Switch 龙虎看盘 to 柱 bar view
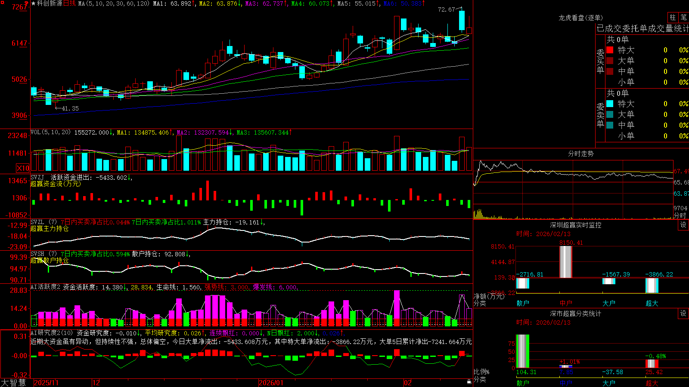This screenshot has height=387, width=689. click(x=673, y=17)
